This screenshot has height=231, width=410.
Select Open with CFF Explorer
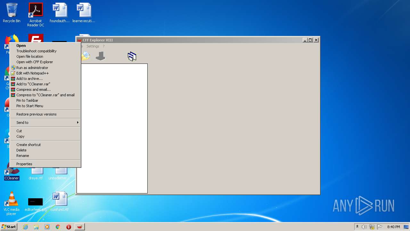[x=45, y=62]
